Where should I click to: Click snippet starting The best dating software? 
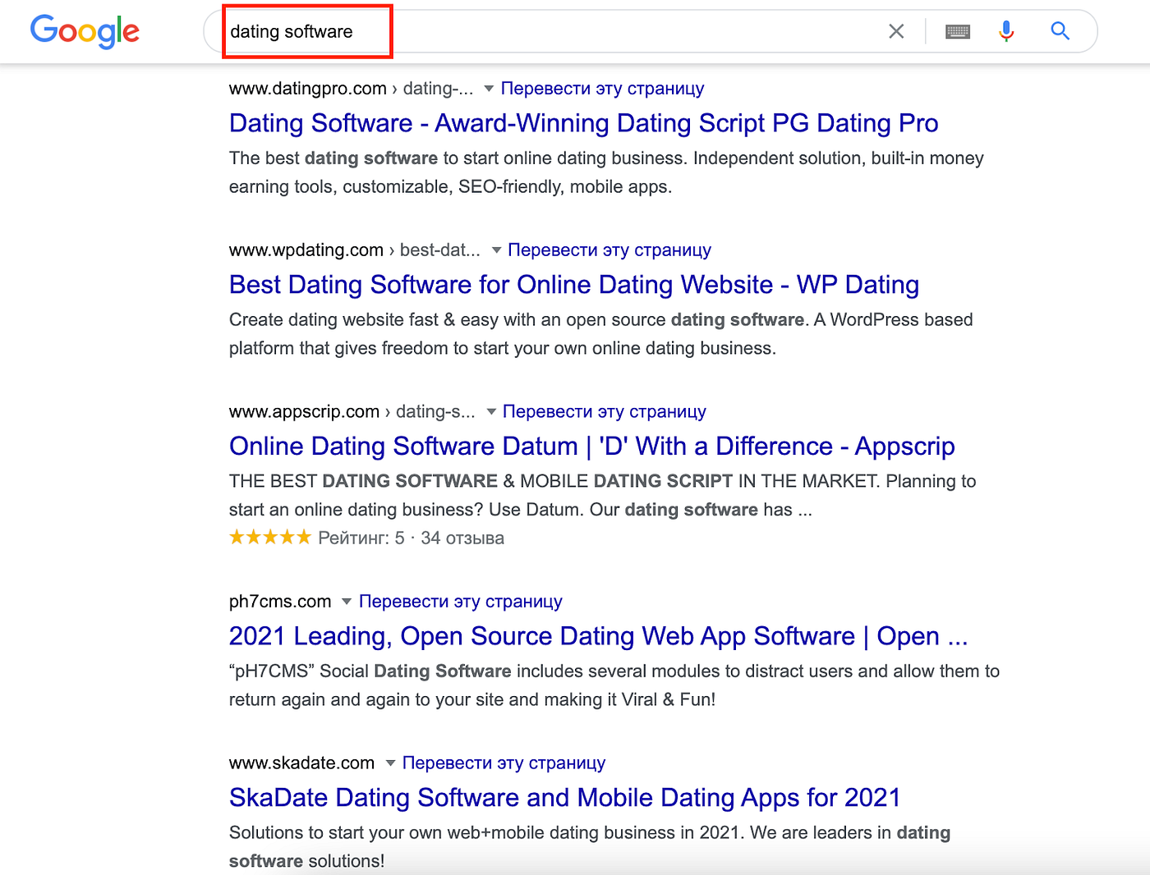[606, 172]
